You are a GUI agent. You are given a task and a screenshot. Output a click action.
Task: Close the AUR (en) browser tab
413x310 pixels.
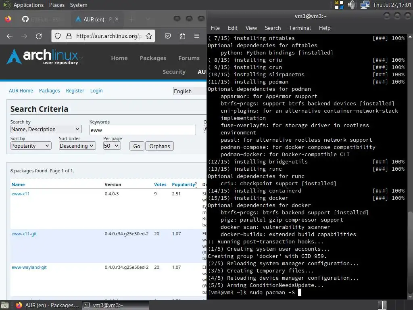click(x=117, y=19)
